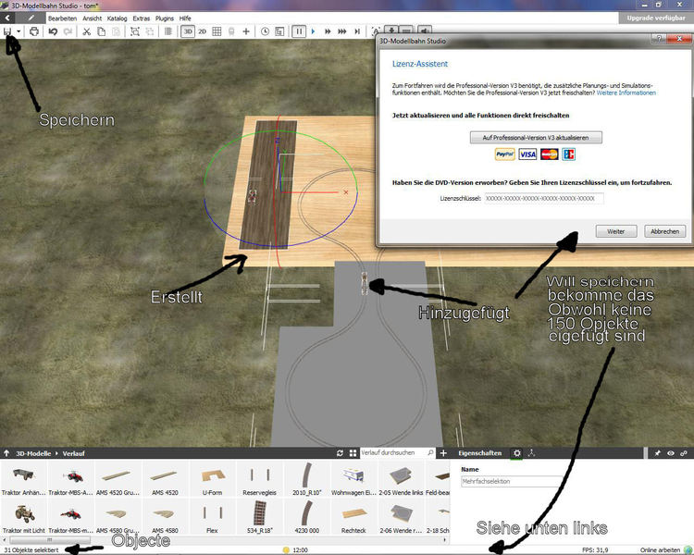Click the Name field showing Mehrfachselektion

(511, 481)
